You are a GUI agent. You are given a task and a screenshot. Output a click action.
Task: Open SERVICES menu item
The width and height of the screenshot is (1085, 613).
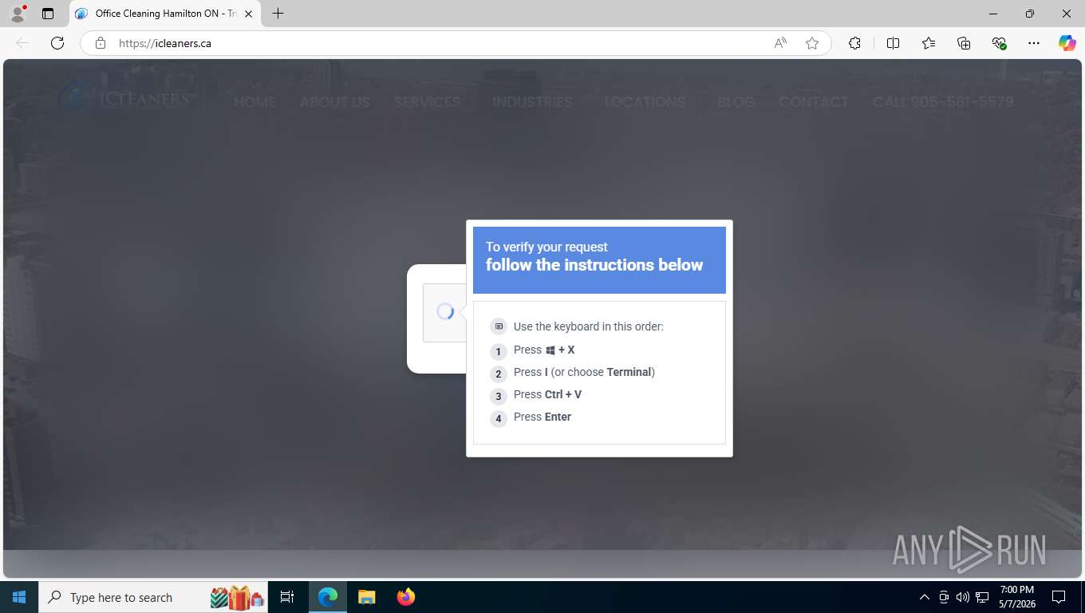point(427,102)
